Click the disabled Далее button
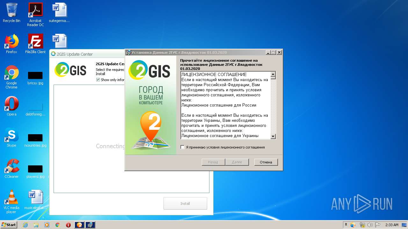Image resolution: width=408 pixels, height=229 pixels. (x=237, y=162)
